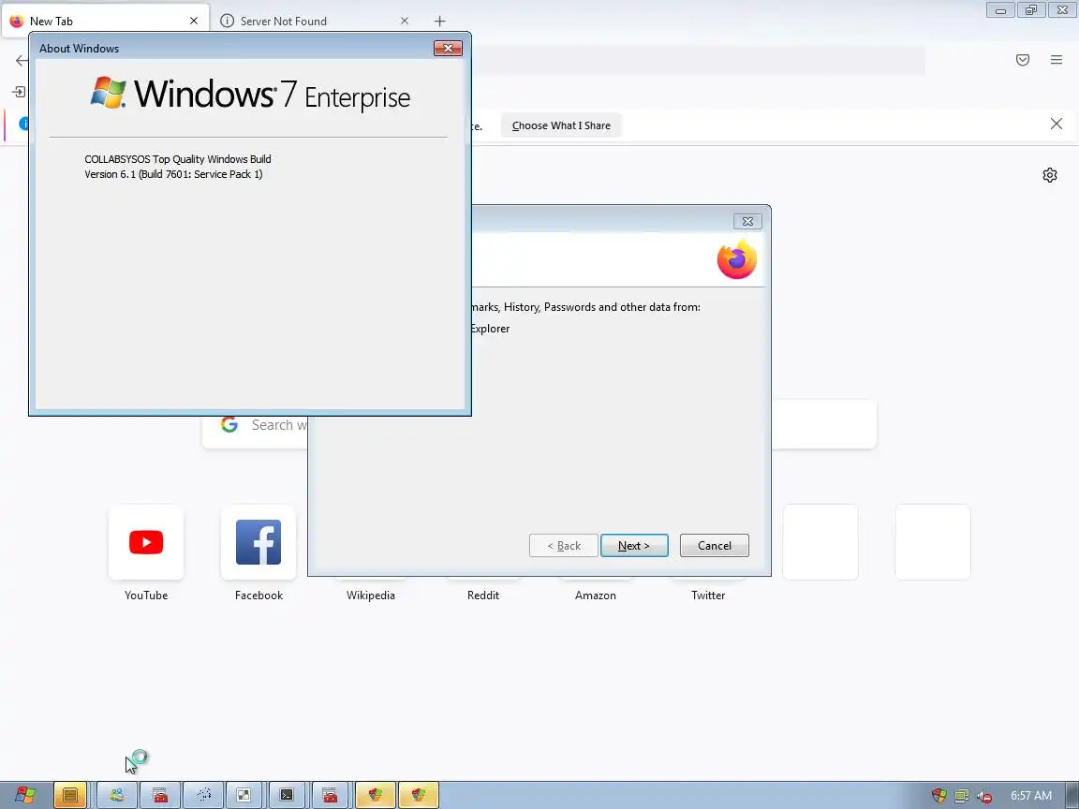Screen dimensions: 1079x809
Task: Open the Windows Start menu
Action: (x=25, y=795)
